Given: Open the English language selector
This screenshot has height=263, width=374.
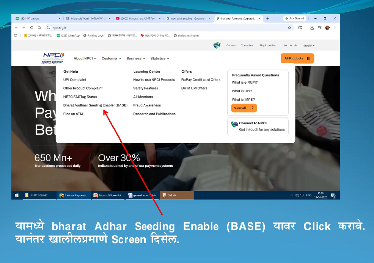Looking at the screenshot, I should coord(309,46).
